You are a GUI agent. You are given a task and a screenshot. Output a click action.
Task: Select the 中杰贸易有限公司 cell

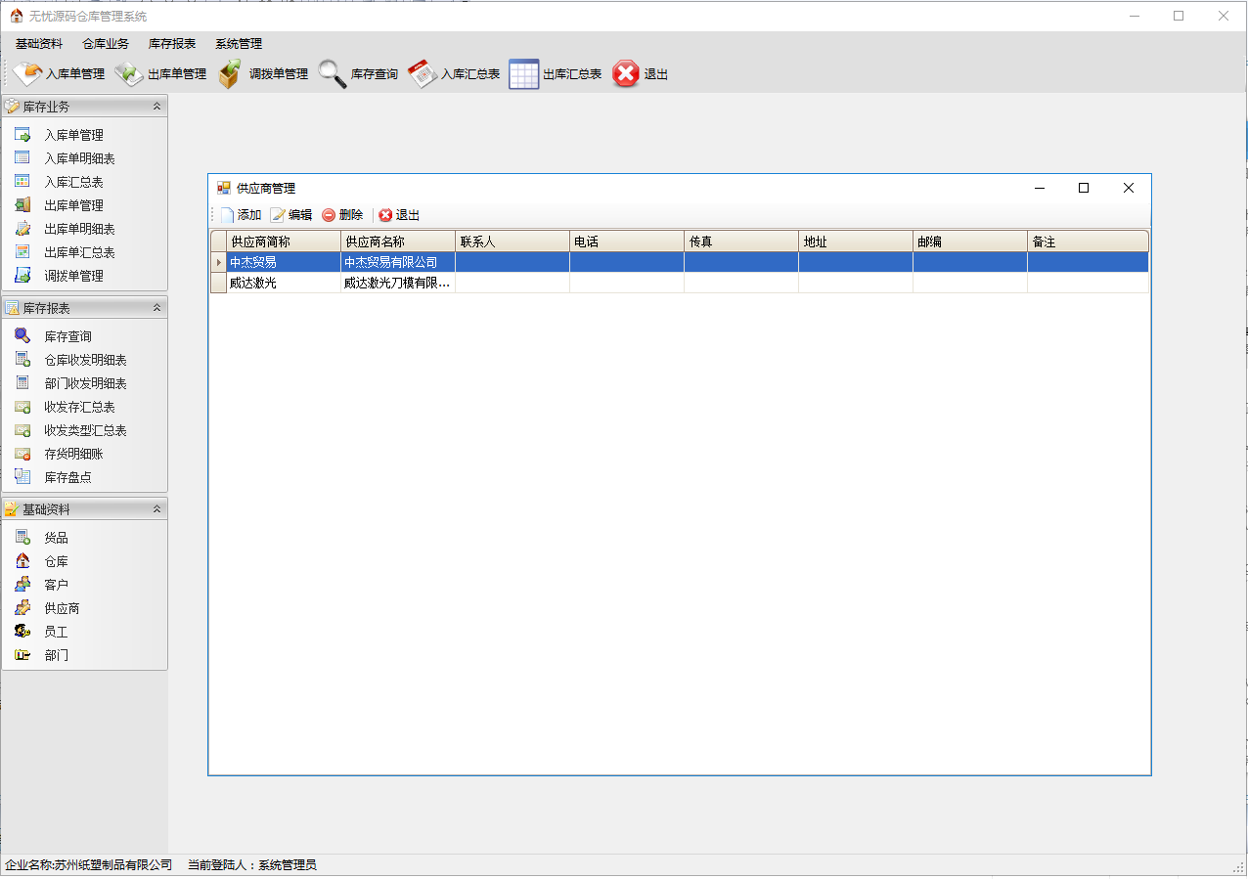coord(398,262)
